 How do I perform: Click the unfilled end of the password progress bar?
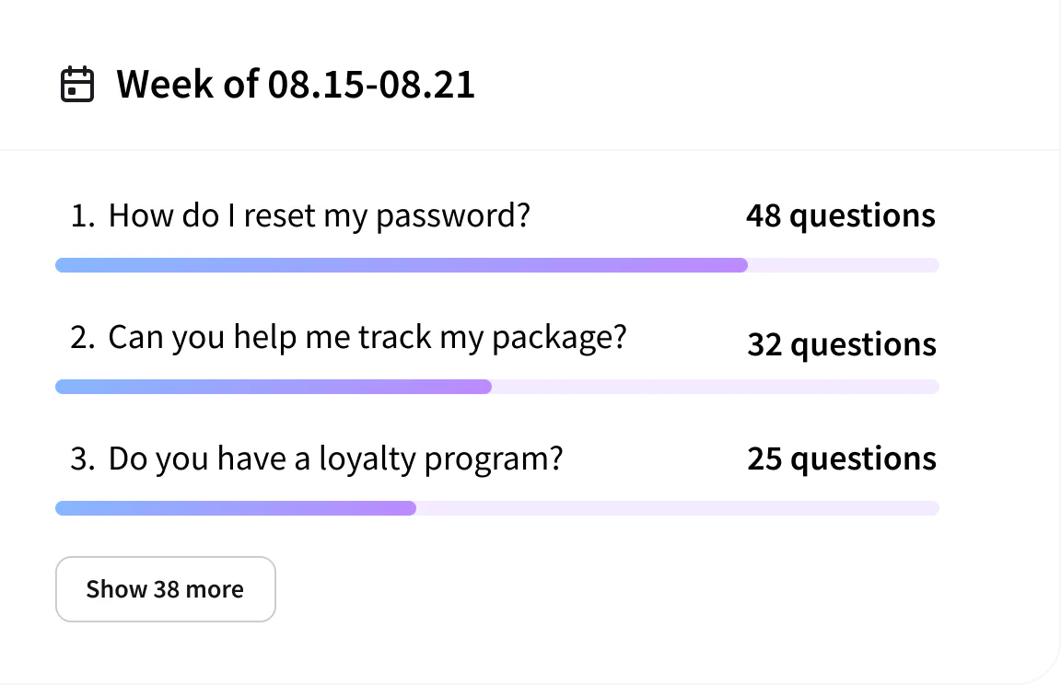pyautogui.click(x=843, y=265)
